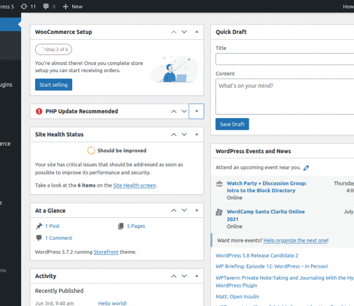
Task: Move At a Glance widget up
Action: (174, 211)
